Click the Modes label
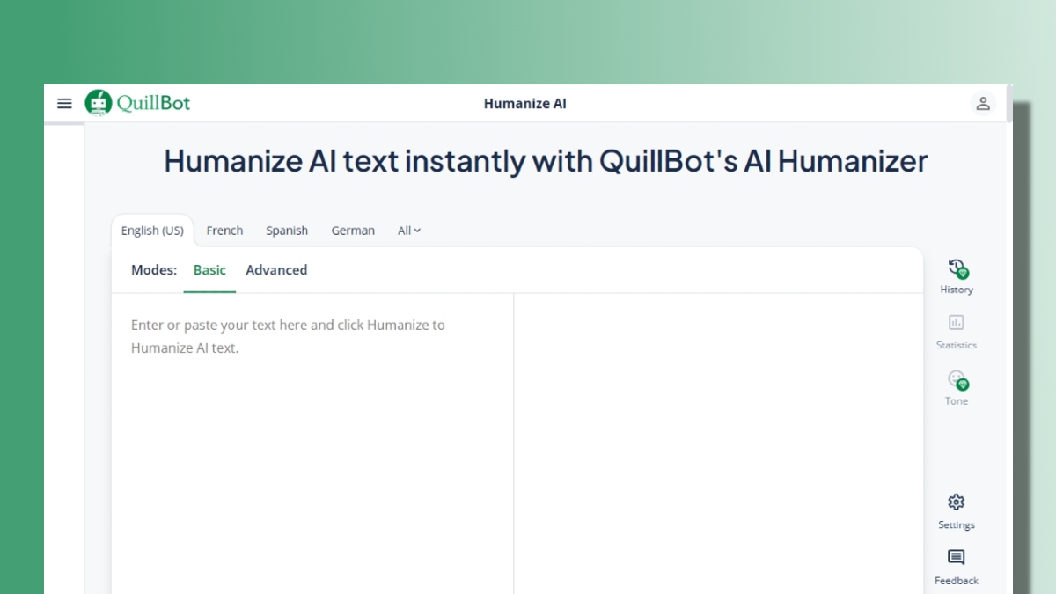The height and width of the screenshot is (594, 1056). (x=153, y=270)
